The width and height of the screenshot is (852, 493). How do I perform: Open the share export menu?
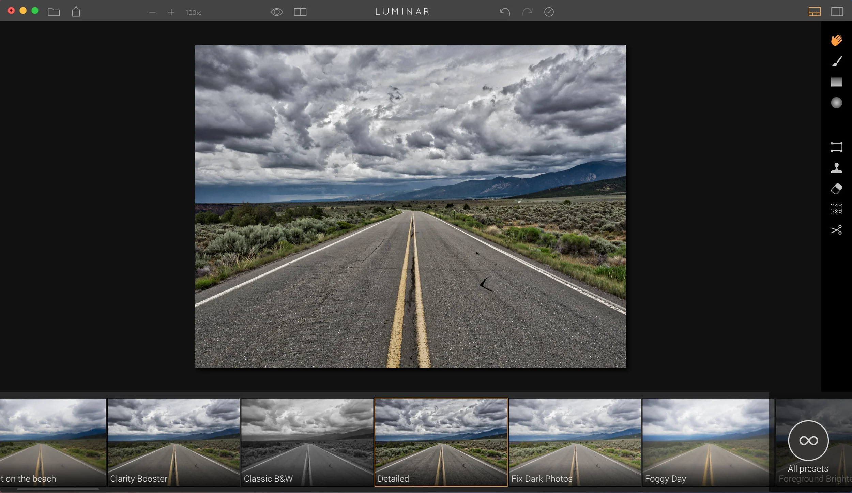tap(76, 12)
